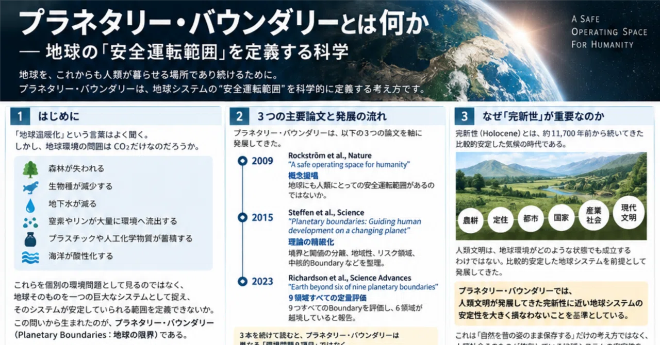The width and height of the screenshot is (660, 345).
Task: Click the section number 1 badge
Action: coord(20,117)
